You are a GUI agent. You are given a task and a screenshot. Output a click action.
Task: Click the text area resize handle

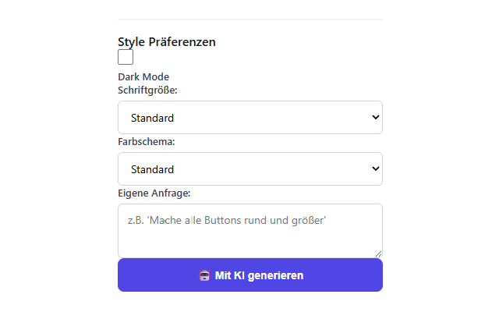click(x=378, y=253)
